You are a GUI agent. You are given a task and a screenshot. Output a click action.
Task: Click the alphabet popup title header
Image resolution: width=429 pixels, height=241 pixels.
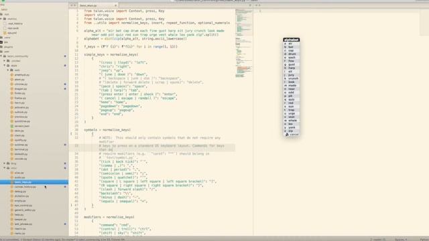pos(292,40)
